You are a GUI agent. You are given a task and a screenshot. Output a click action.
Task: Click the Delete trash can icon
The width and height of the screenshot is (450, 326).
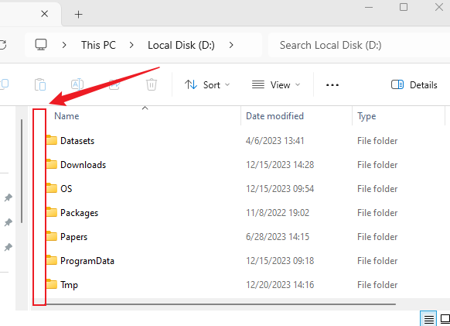coord(152,85)
